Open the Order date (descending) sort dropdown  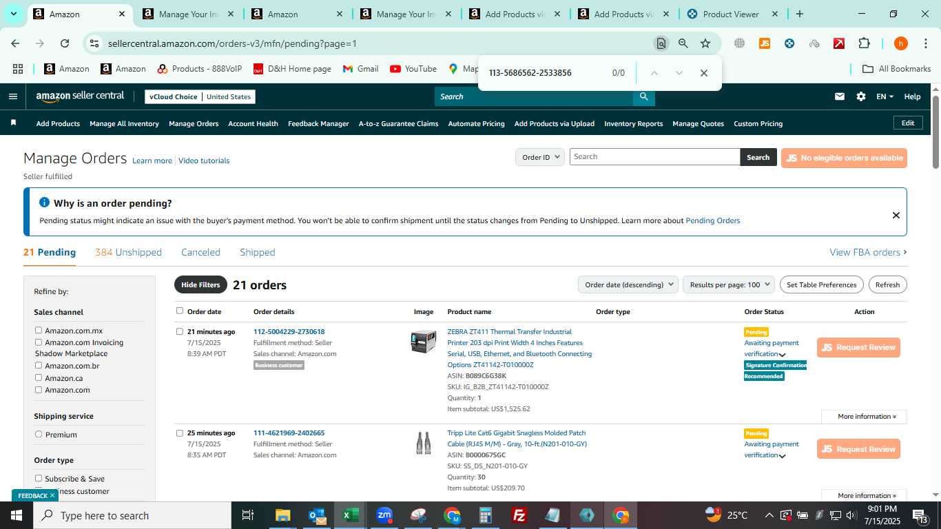pos(628,284)
